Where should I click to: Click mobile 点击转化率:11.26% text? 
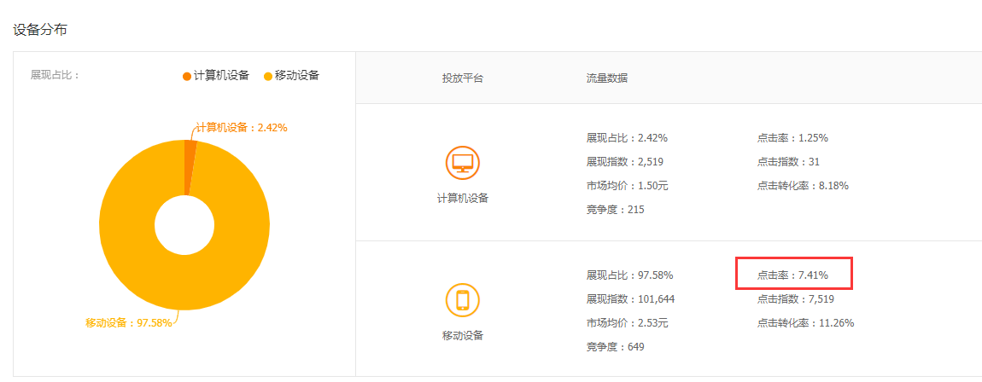[x=805, y=323]
